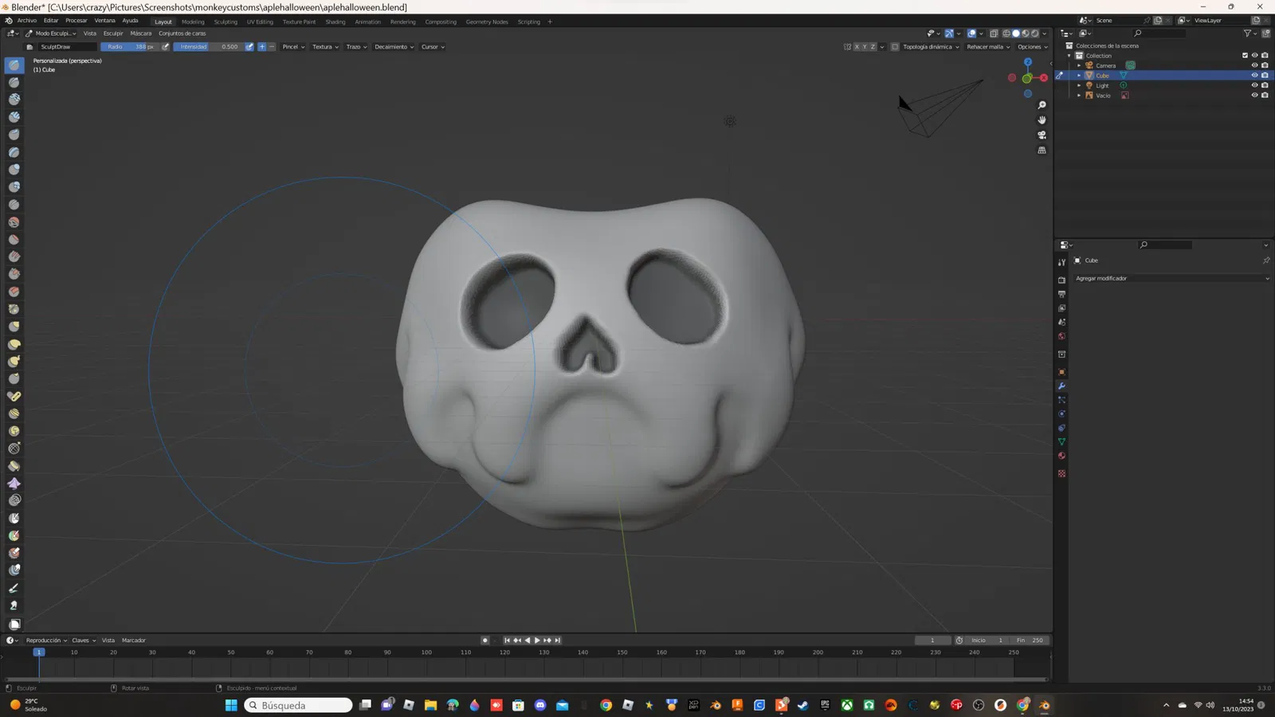Image resolution: width=1275 pixels, height=717 pixels.
Task: Switch perspective/orthographic with the grid icon
Action: [x=1042, y=151]
